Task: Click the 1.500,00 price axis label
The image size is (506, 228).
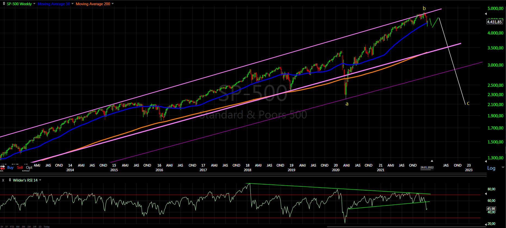Action: (x=495, y=142)
